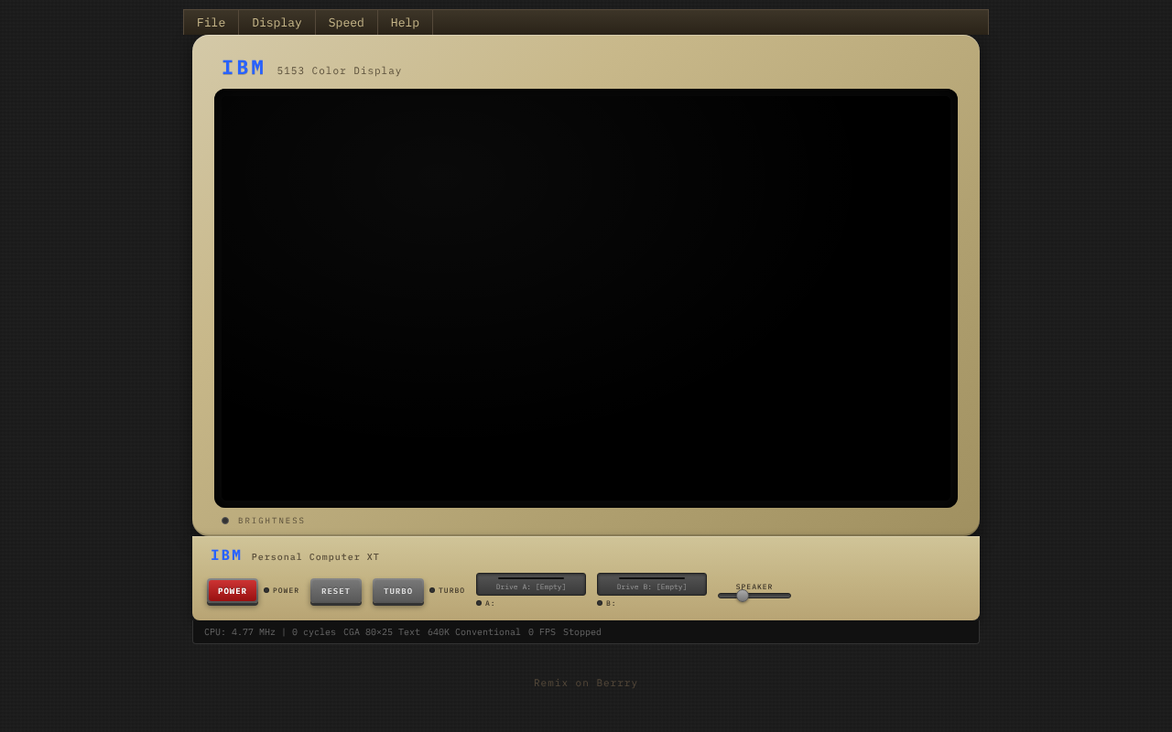Toggle the BRIGHTNESS indicator
This screenshot has width=1172, height=732.
point(224,520)
